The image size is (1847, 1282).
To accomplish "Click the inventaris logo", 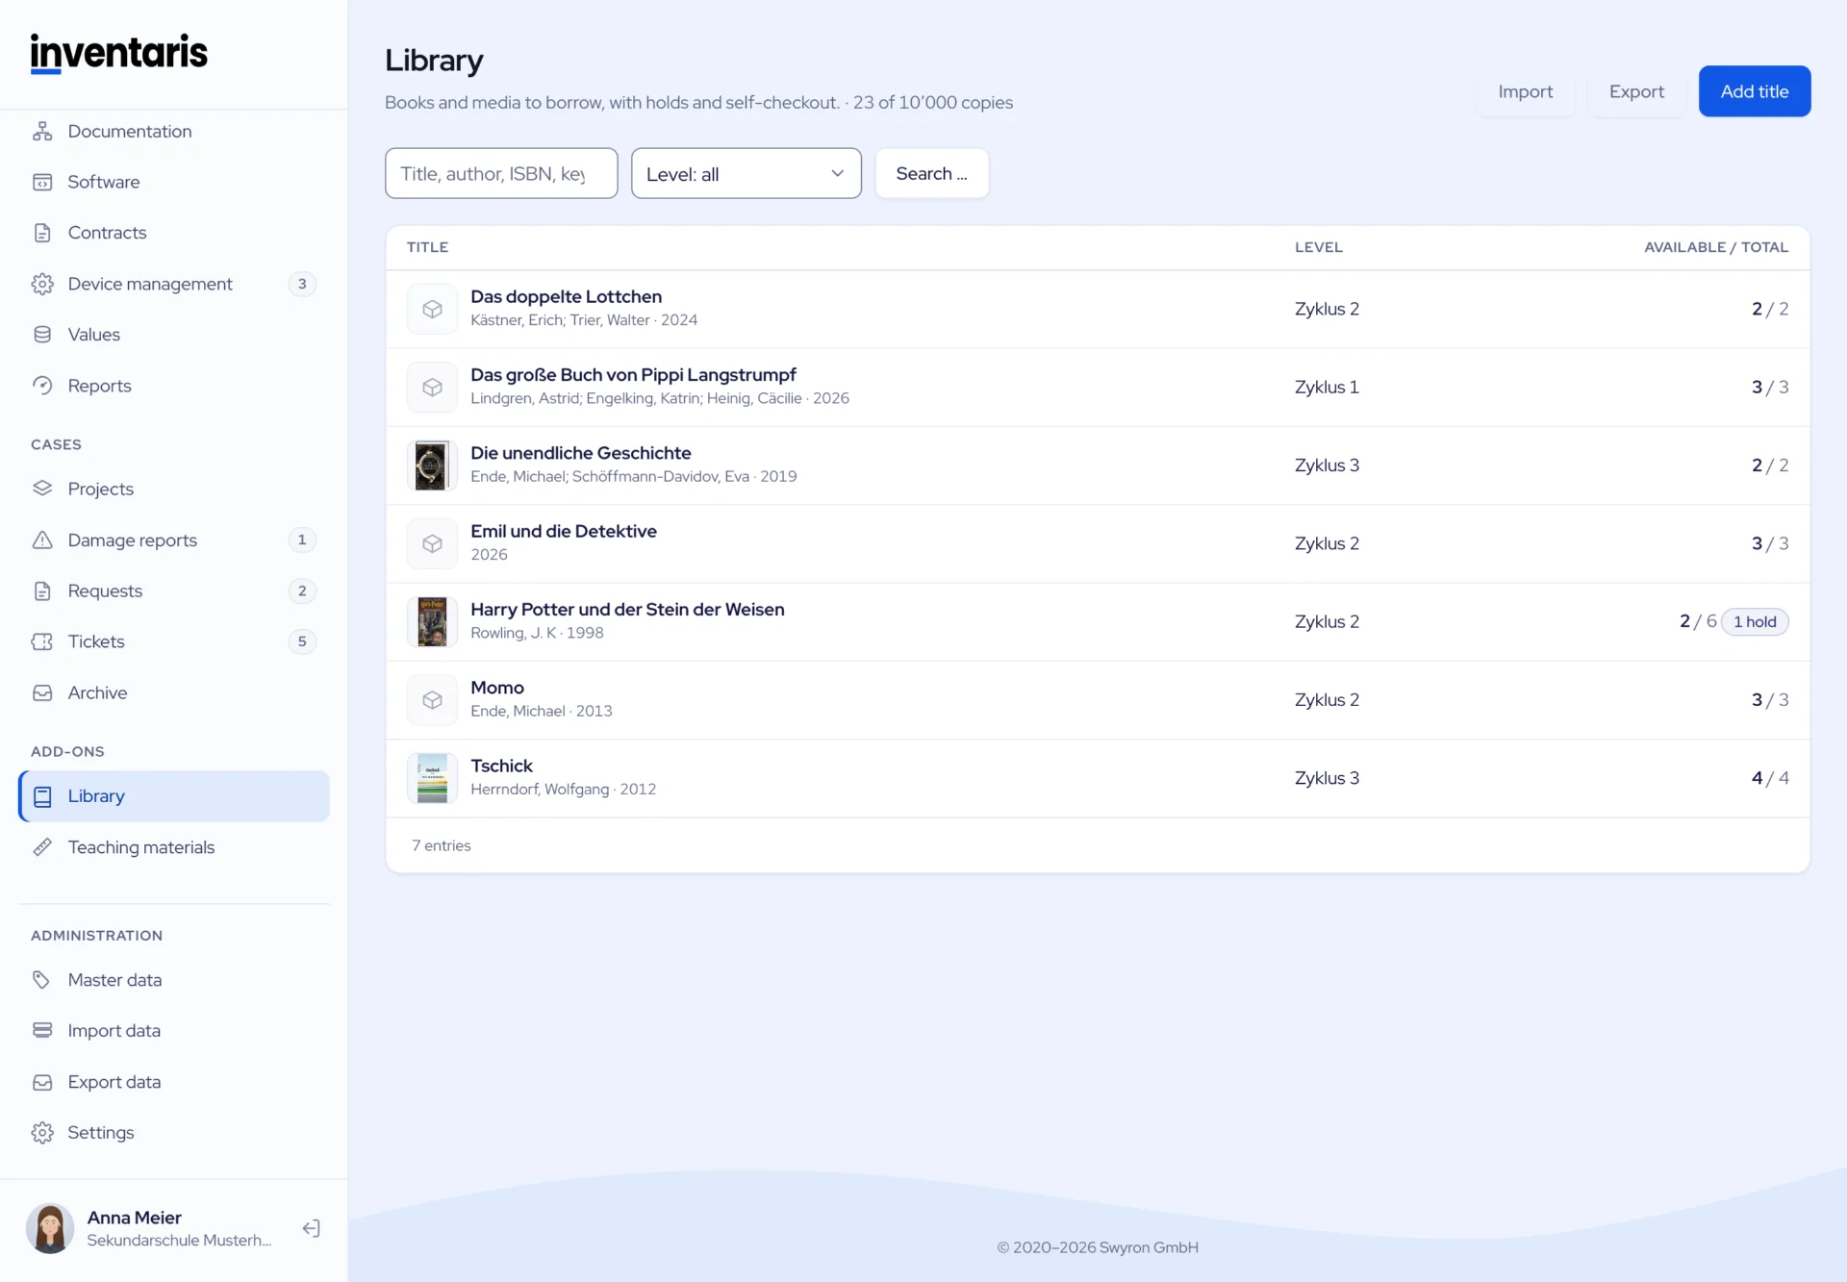I will point(118,53).
